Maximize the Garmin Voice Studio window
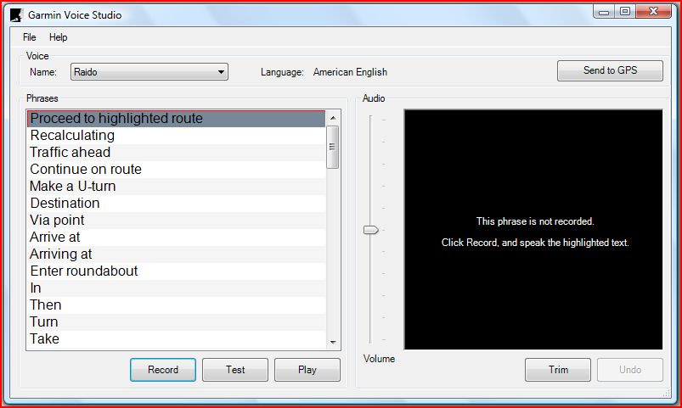Image resolution: width=682 pixels, height=408 pixels. (x=625, y=12)
